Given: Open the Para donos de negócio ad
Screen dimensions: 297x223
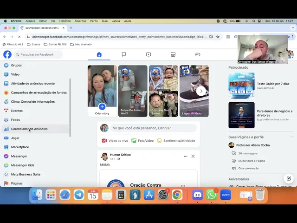Looking at the screenshot, I should (x=261, y=115).
